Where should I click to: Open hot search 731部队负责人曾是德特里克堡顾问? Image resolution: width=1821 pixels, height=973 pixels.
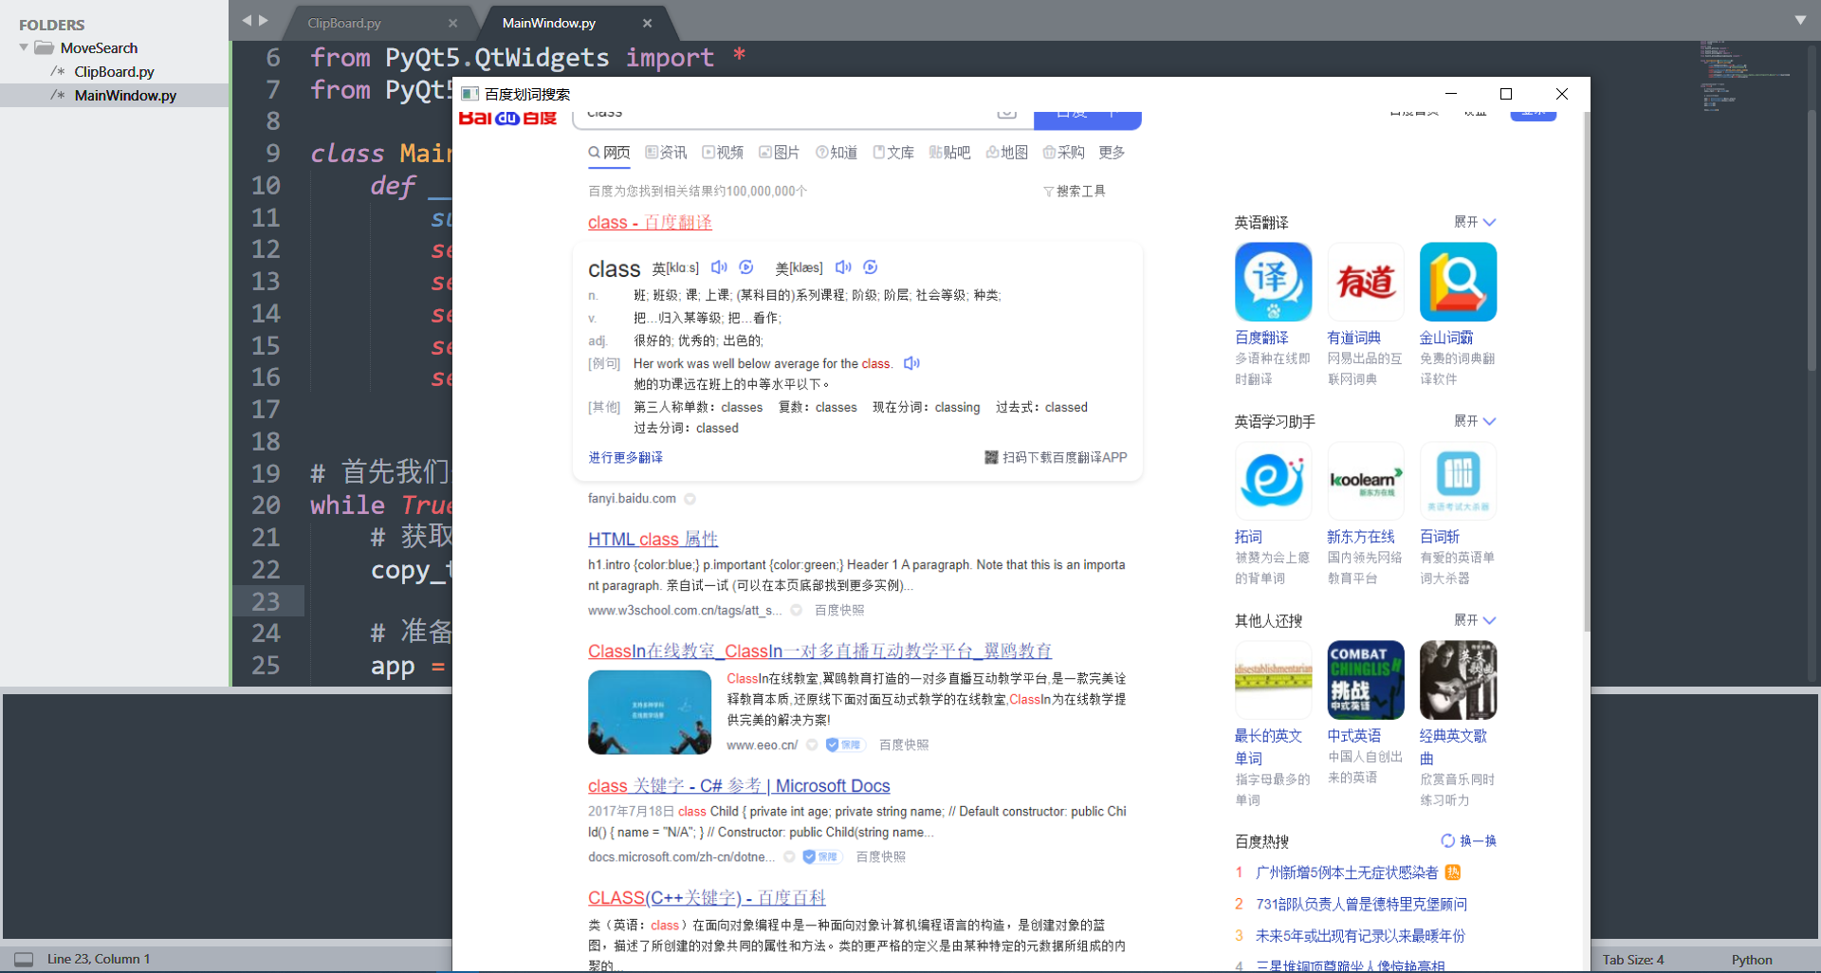(1361, 905)
